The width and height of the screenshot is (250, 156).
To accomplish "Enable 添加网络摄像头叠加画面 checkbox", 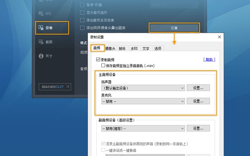I will (82, 28).
